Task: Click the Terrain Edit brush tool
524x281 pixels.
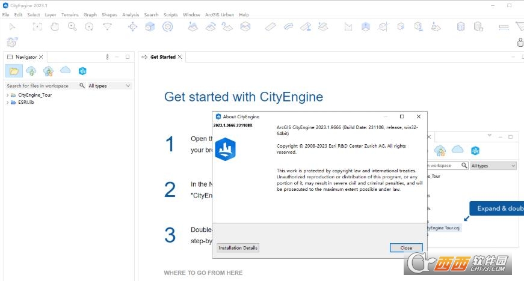Action: click(193, 26)
